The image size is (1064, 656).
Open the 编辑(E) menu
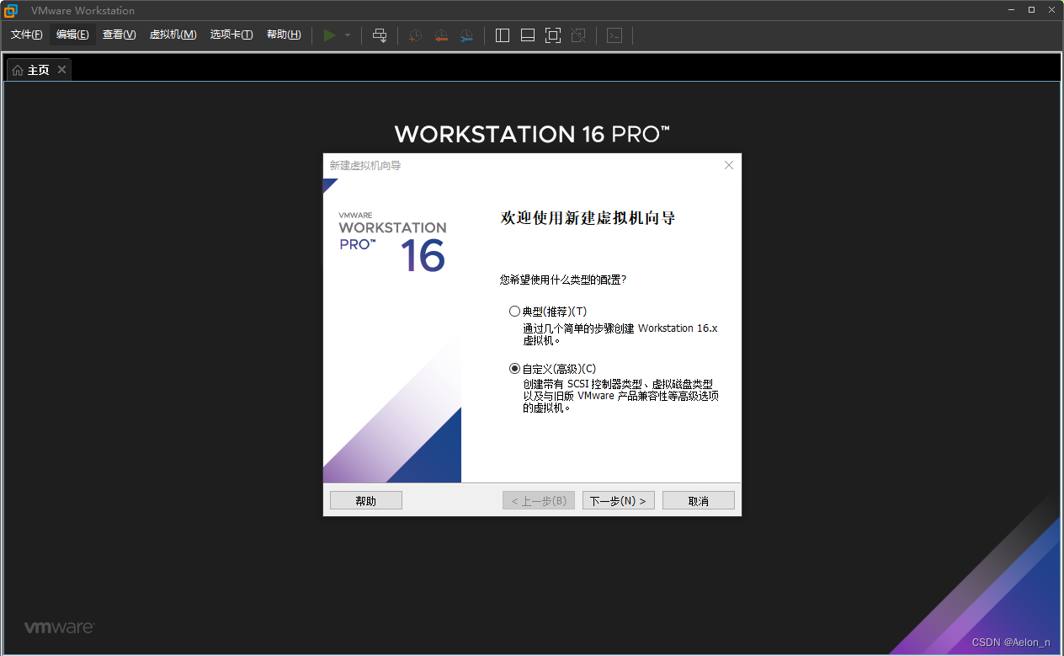pos(72,35)
